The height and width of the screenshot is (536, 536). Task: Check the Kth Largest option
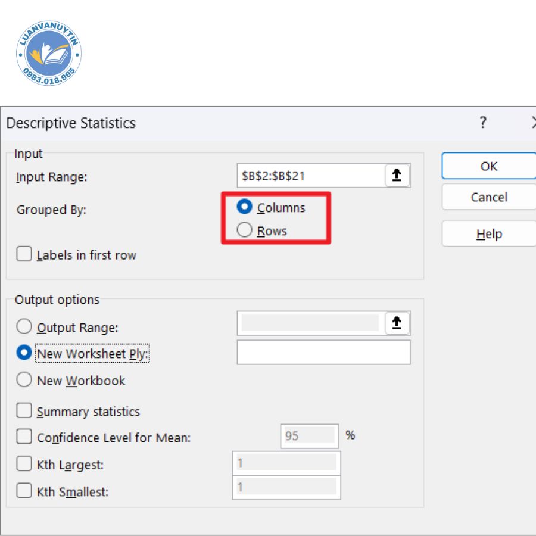point(24,464)
